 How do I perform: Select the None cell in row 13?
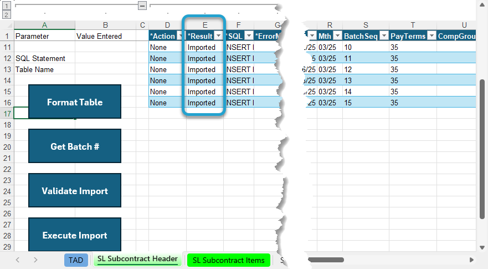(x=167, y=69)
